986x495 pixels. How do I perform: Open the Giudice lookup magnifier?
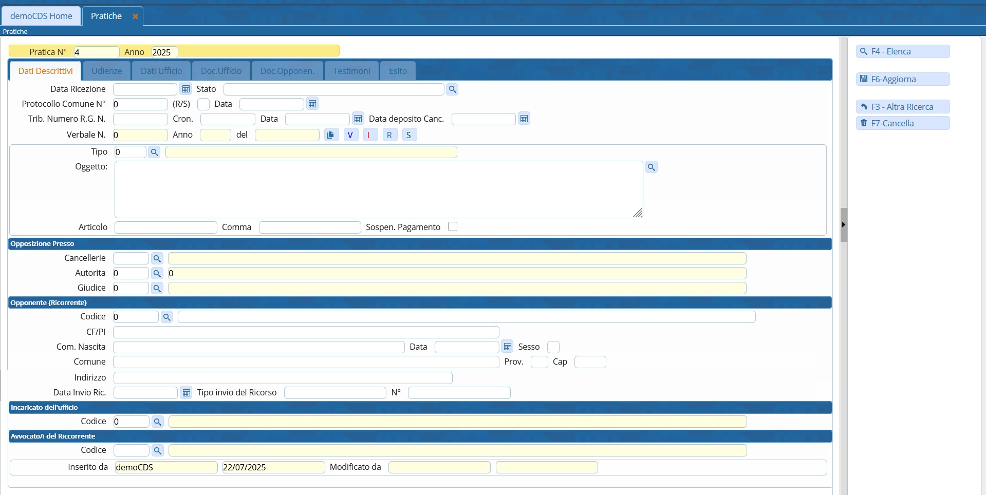157,288
